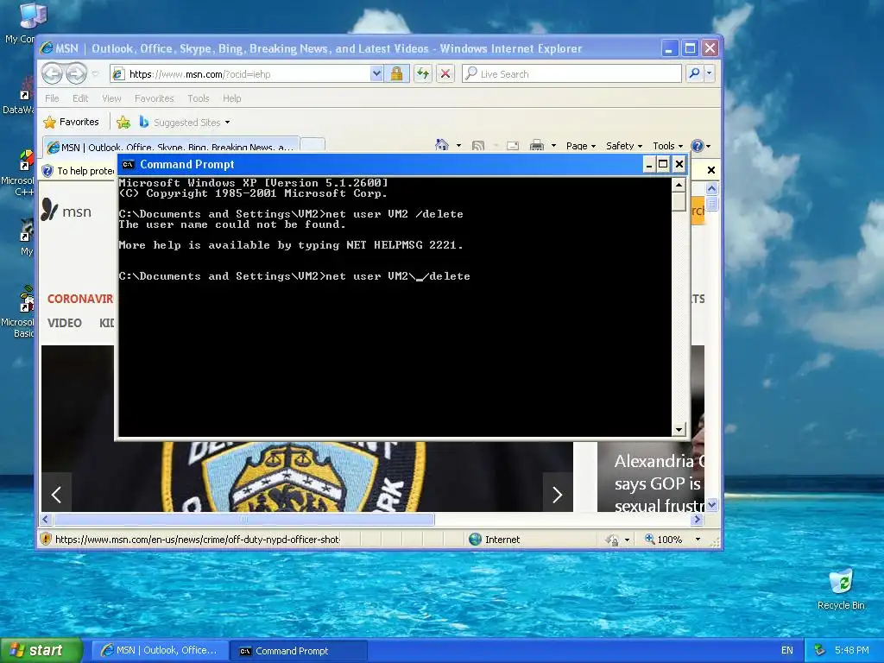Expand the zoom level dropdown arrow
This screenshot has height=663, width=884.
click(x=698, y=539)
